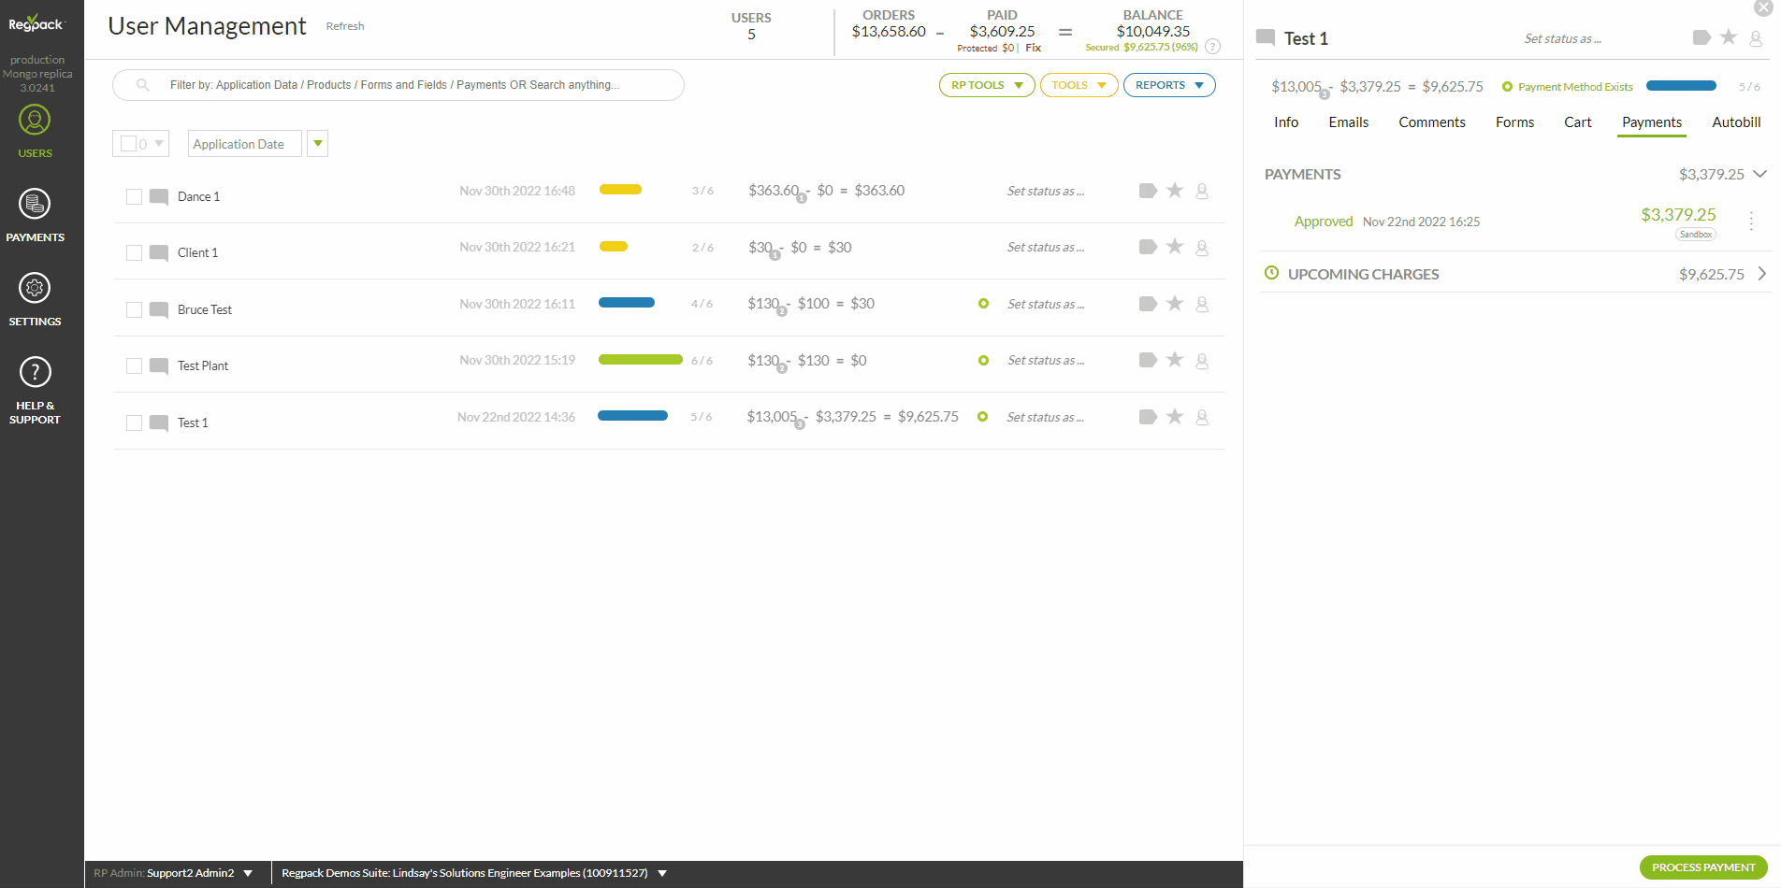Click the search magnifier icon

click(x=143, y=85)
